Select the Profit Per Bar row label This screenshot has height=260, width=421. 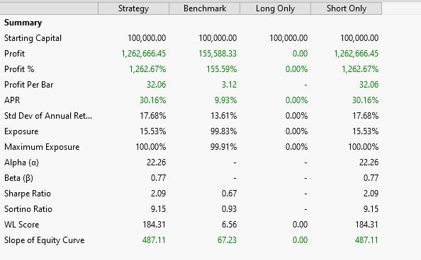[29, 85]
